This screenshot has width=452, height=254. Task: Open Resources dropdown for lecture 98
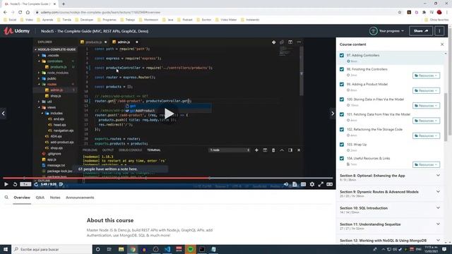(426, 75)
